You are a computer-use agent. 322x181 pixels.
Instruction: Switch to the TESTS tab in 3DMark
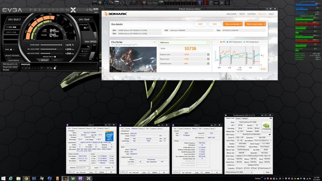242,14
